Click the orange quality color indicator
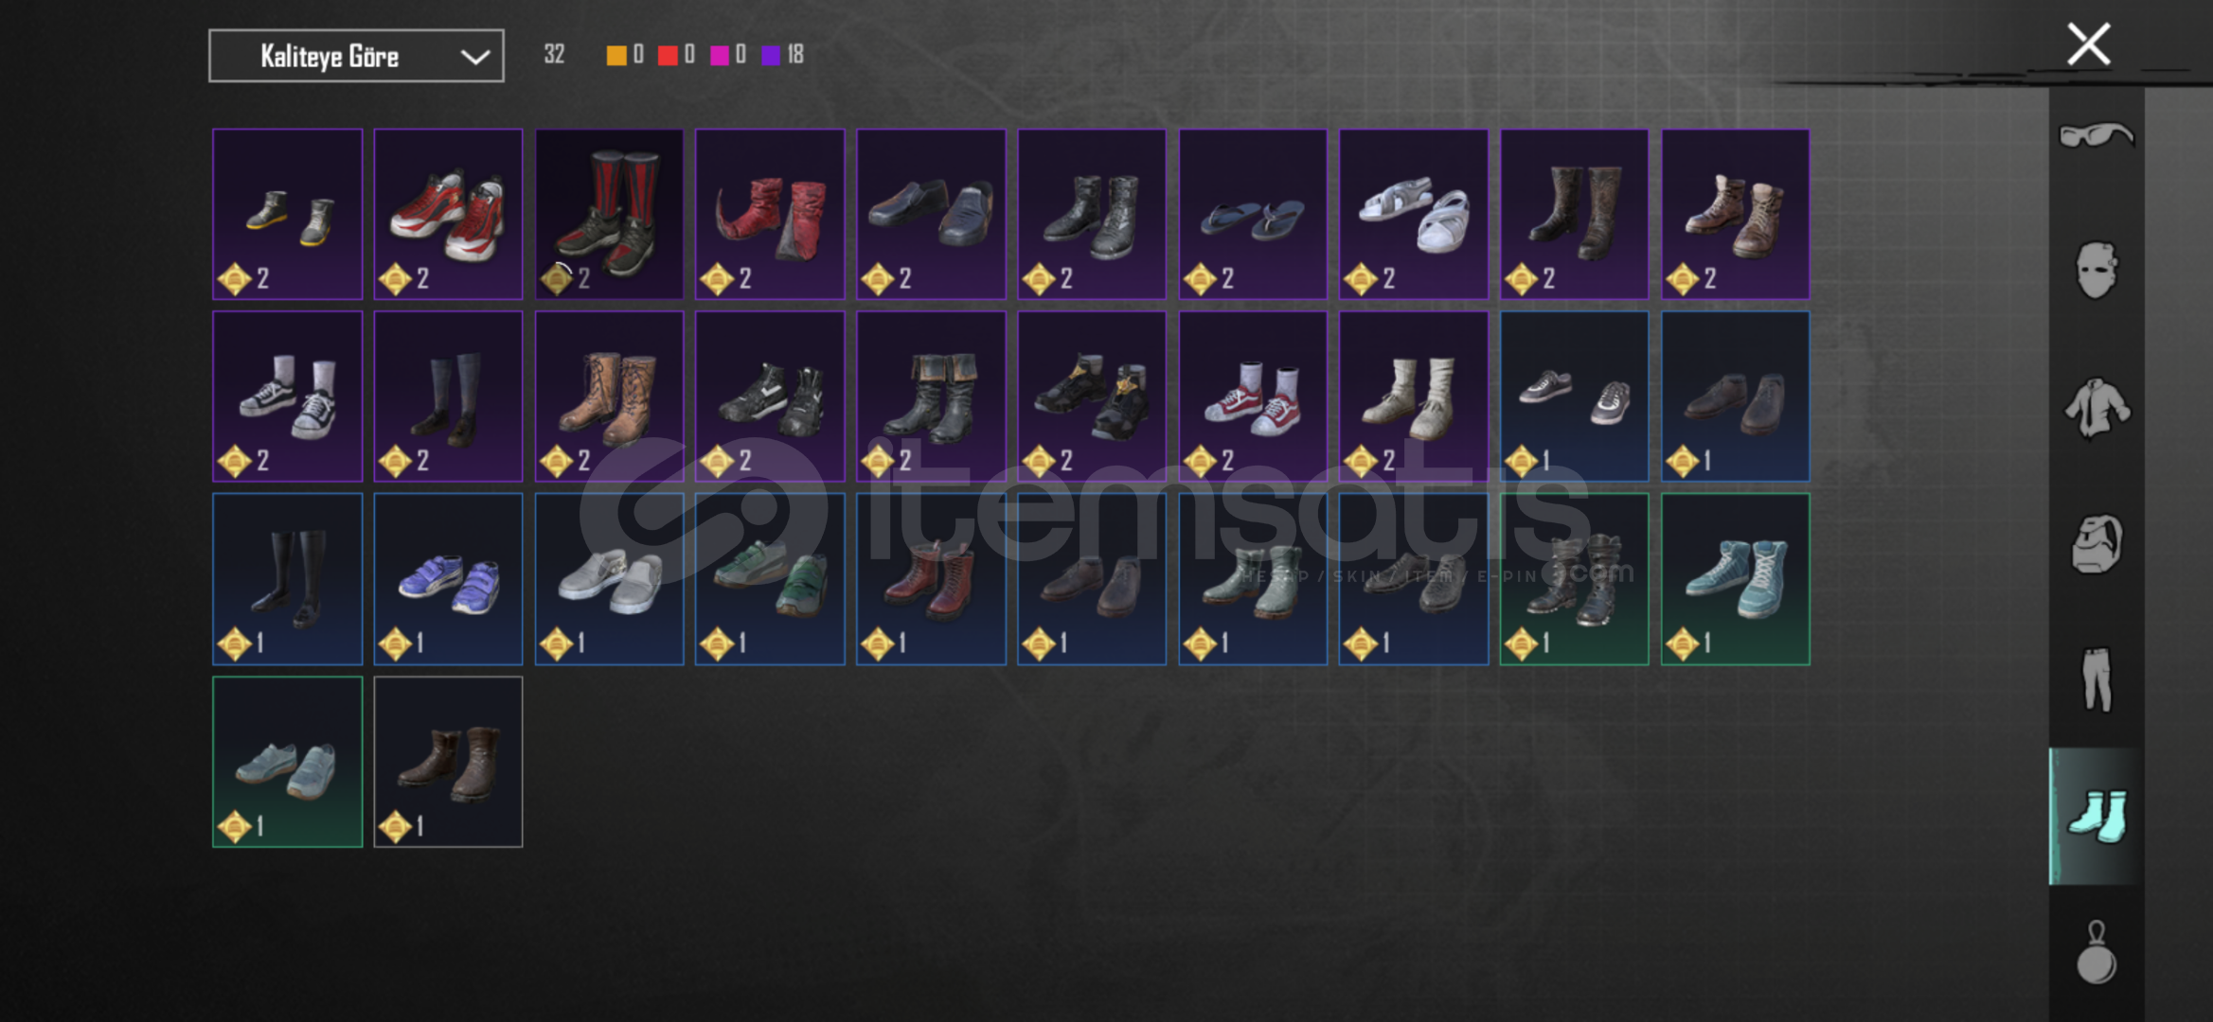2213x1022 pixels. point(616,55)
